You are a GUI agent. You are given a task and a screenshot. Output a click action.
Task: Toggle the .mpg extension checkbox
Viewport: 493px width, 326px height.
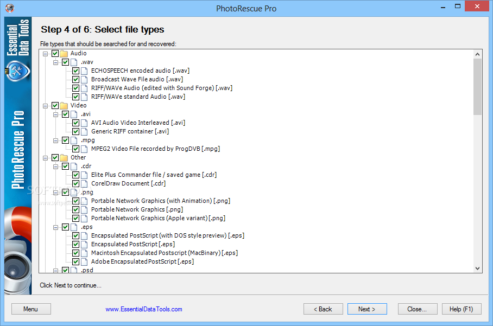65,140
